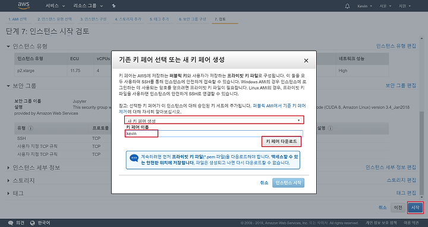Viewport: 428px width, 227px height.
Task: Open the 새 키 페어 생성 dropdown
Action: (x=214, y=120)
